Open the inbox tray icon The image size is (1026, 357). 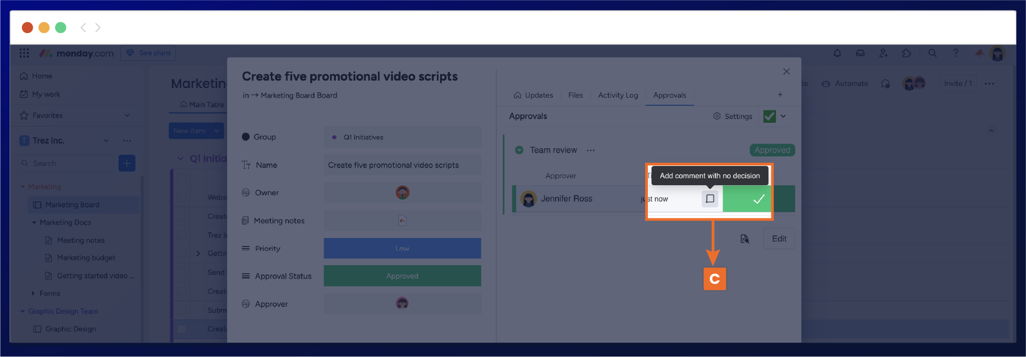click(860, 53)
